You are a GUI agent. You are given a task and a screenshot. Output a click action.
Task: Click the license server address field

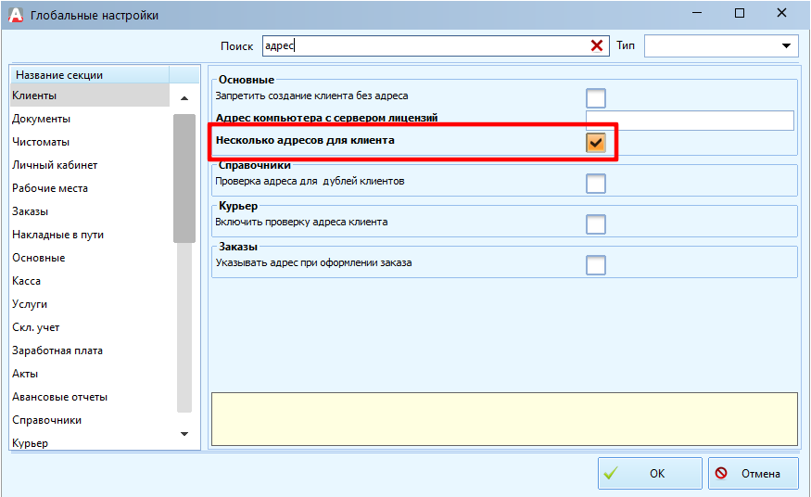click(x=690, y=121)
